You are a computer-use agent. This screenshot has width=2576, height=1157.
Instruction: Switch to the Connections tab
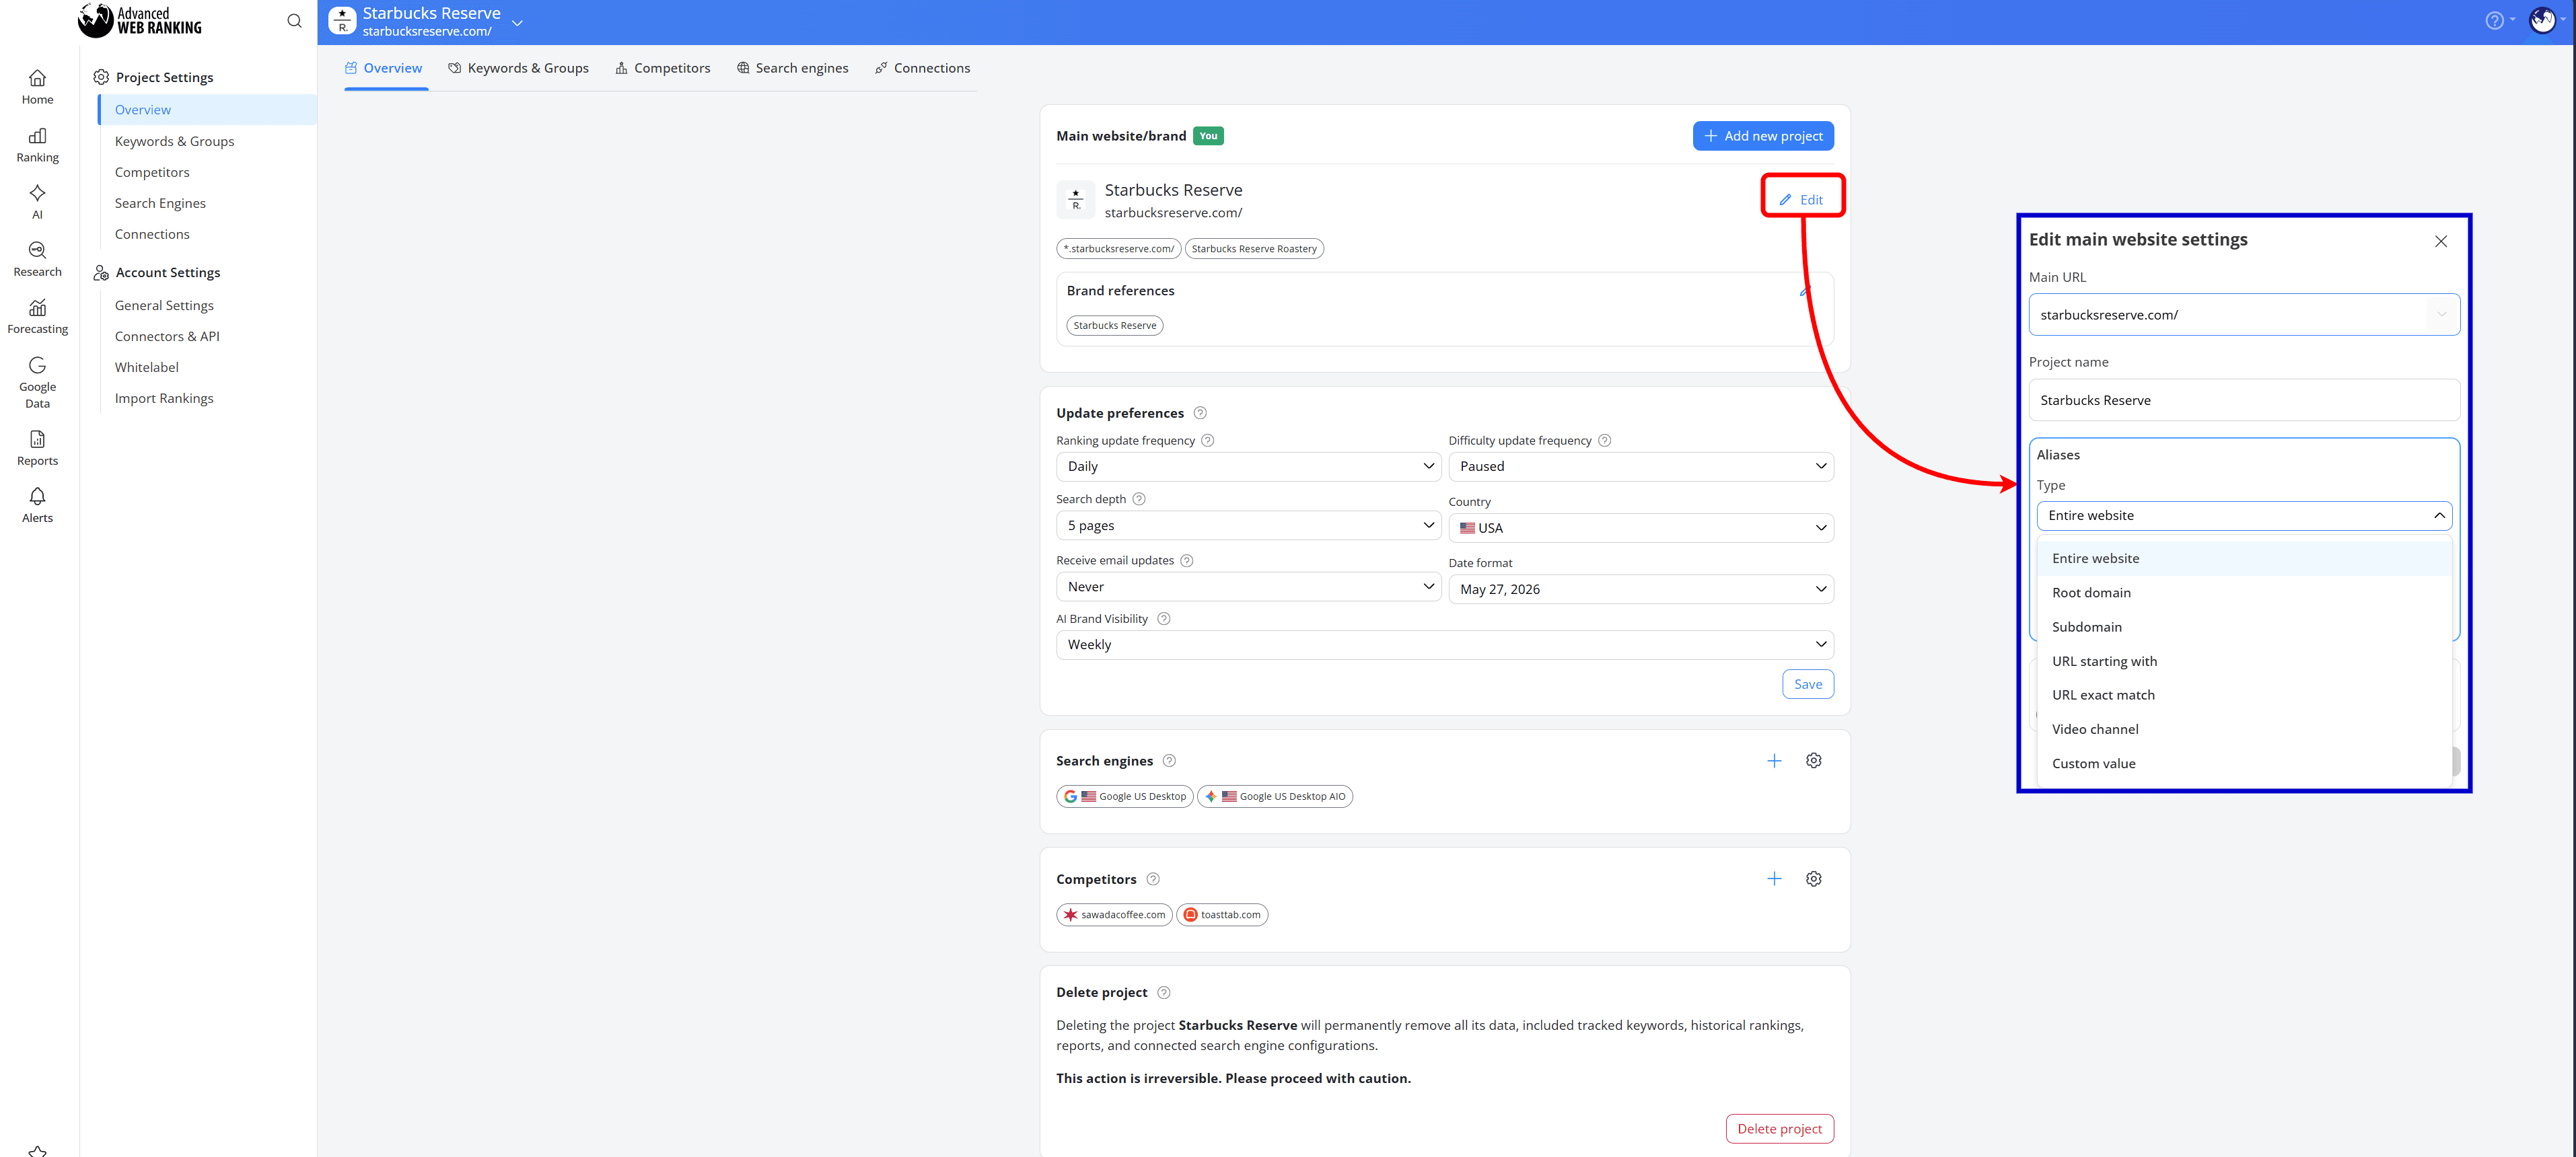(922, 68)
